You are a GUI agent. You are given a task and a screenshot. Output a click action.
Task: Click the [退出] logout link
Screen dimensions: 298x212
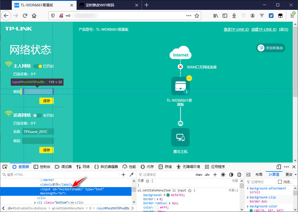click(x=284, y=30)
